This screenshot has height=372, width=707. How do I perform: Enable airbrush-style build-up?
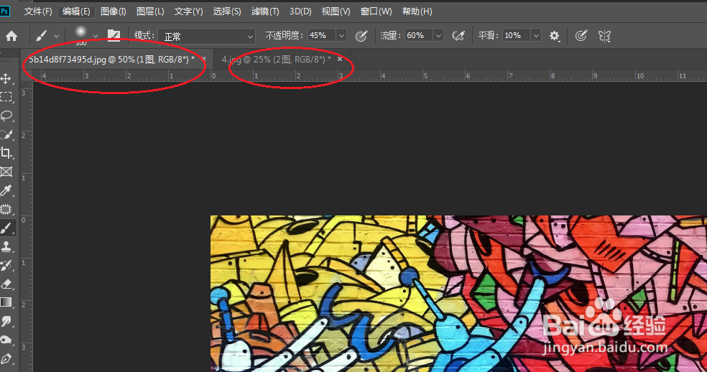(458, 36)
